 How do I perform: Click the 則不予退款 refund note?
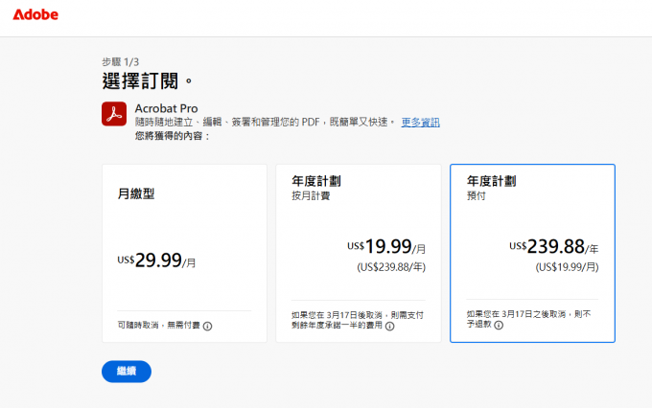point(528,319)
